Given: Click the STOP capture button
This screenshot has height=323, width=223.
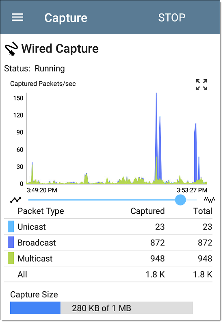Looking at the screenshot, I should (x=172, y=18).
